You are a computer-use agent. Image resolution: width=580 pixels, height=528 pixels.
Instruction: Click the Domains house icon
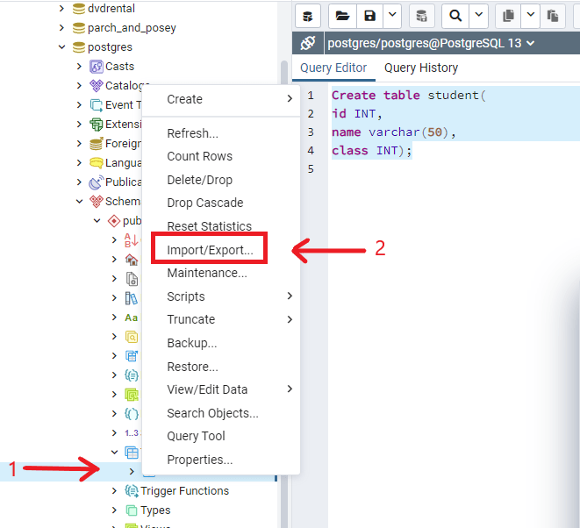132,260
